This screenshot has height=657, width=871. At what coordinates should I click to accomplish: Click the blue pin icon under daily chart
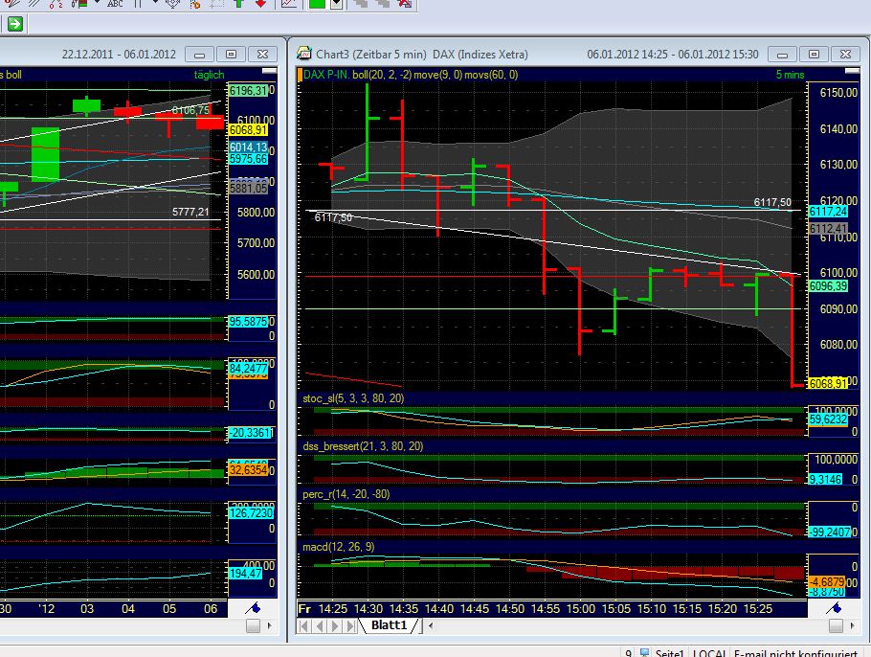(253, 608)
